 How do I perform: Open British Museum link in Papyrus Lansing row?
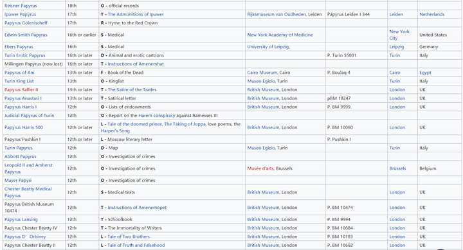(263, 219)
